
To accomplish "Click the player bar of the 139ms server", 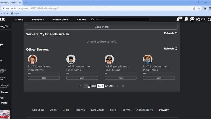I will tap(121, 73).
